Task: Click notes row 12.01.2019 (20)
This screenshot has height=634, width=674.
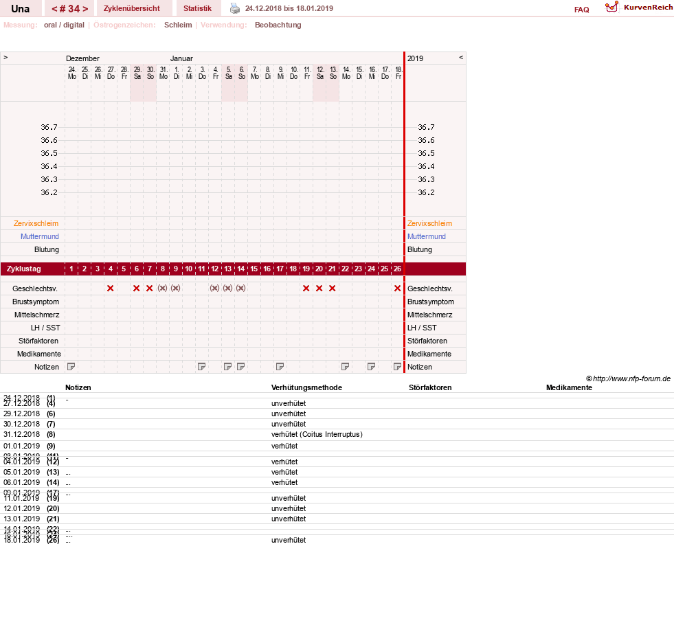Action: point(337,508)
